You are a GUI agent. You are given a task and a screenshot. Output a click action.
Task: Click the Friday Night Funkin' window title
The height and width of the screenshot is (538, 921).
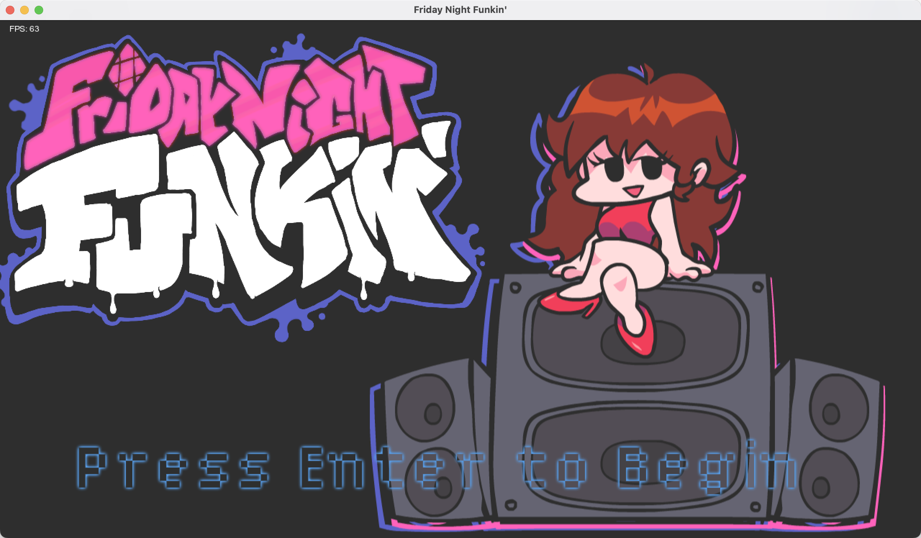tap(460, 10)
